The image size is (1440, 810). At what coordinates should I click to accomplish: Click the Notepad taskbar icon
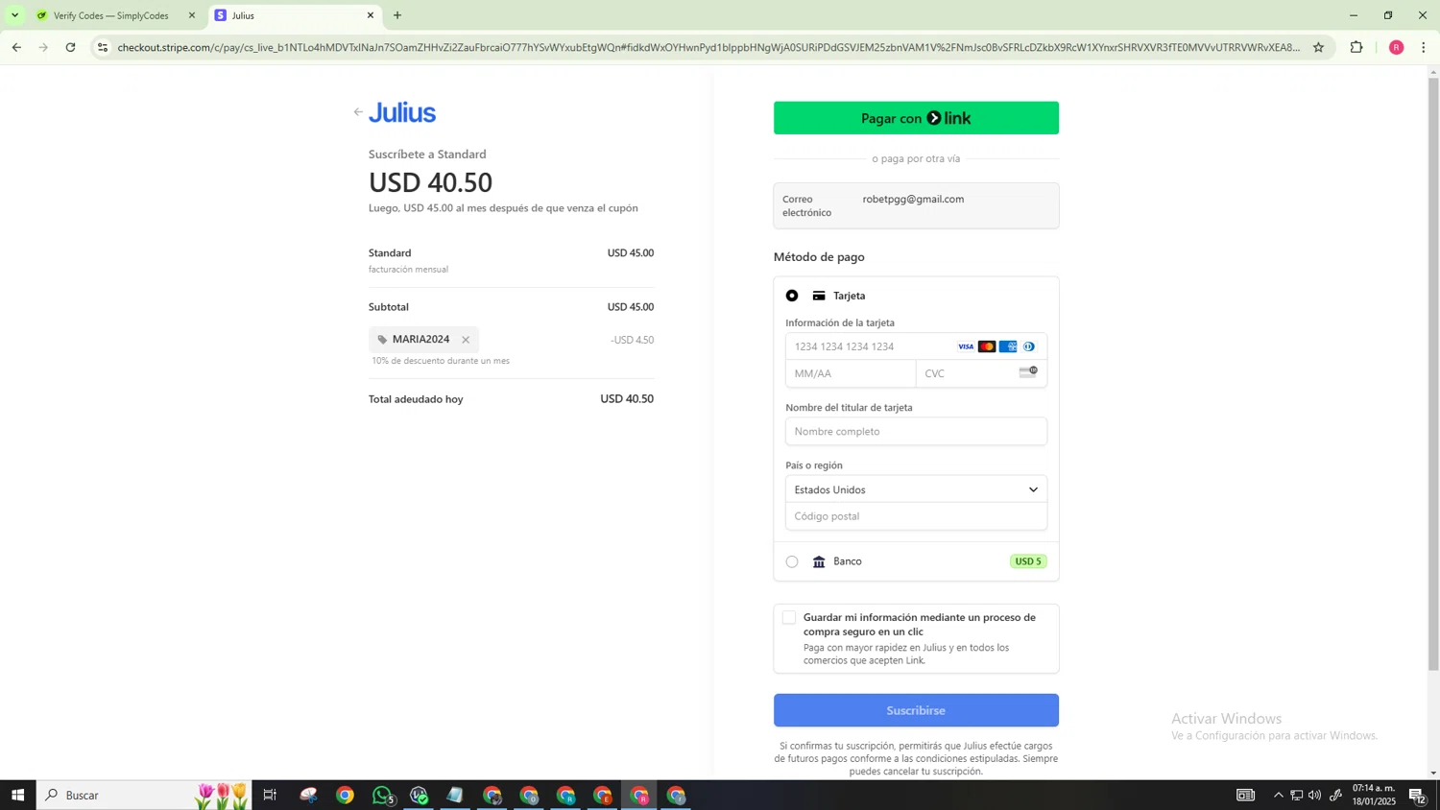455,795
